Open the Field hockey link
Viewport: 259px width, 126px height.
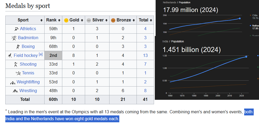coord(25,56)
